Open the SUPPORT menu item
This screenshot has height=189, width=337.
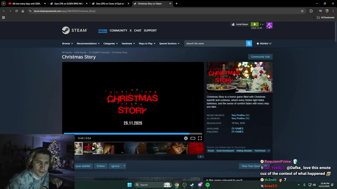[x=150, y=30]
